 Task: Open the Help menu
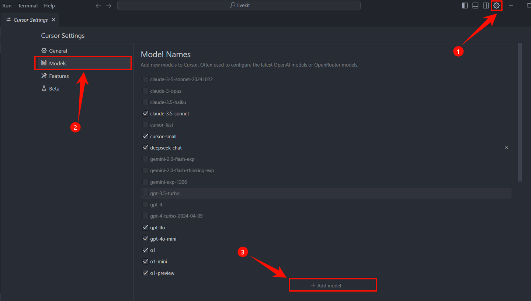coord(49,6)
